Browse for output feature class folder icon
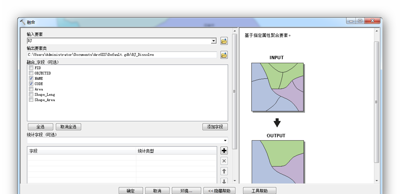This screenshot has height=194, width=400. click(224, 55)
